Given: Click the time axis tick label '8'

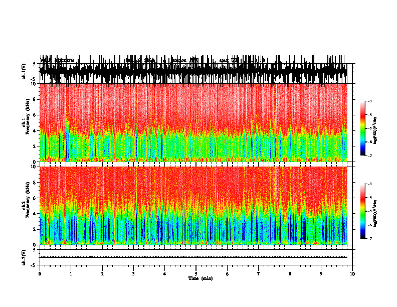Looking at the screenshot, I should [x=290, y=274].
